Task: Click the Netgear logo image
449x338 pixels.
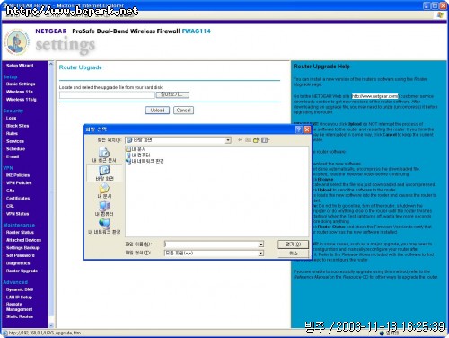Action: (x=17, y=41)
